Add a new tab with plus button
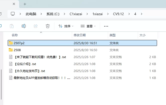Screen dimensions: 166x105 pyautogui.click(x=25, y=4)
